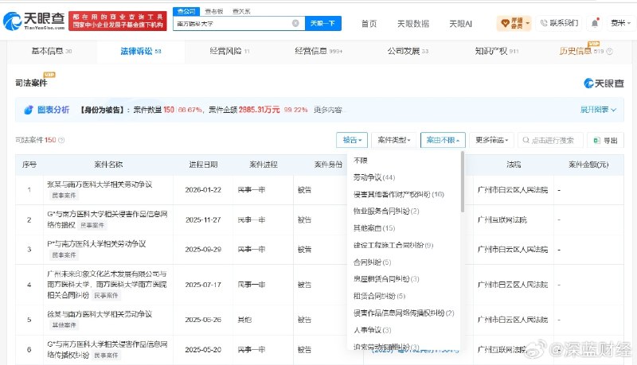Click the 进程日期 column header
Image resolution: width=637 pixels, height=365 pixels.
click(x=203, y=165)
